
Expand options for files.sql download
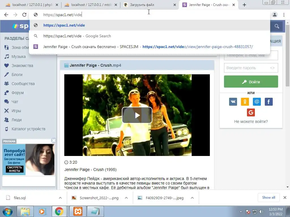click(60, 198)
